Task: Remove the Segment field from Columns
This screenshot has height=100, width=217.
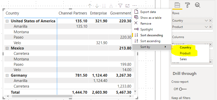Action: [x=210, y=44]
